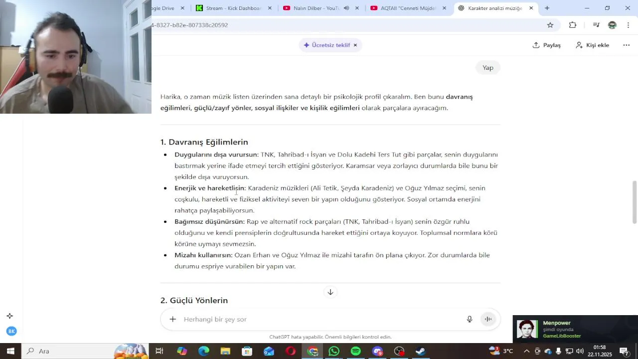Image resolution: width=638 pixels, height=359 pixels.
Task: Click the sparkle icon in left sidebar
Action: pos(9,316)
